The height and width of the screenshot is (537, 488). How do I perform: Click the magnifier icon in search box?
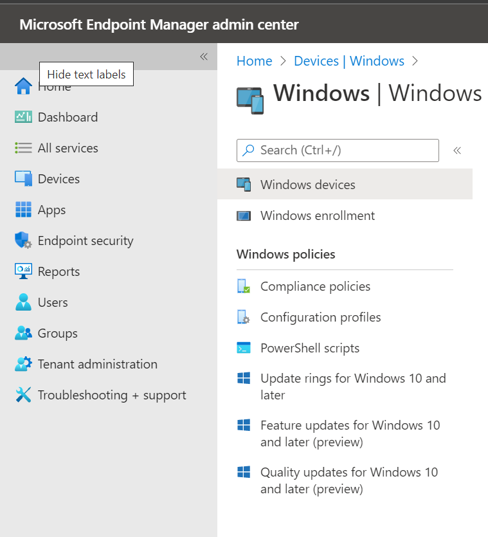click(x=248, y=150)
